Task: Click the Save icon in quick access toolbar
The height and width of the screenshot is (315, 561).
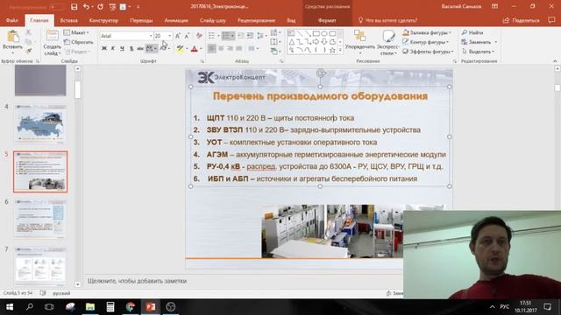Action: [x=74, y=7]
